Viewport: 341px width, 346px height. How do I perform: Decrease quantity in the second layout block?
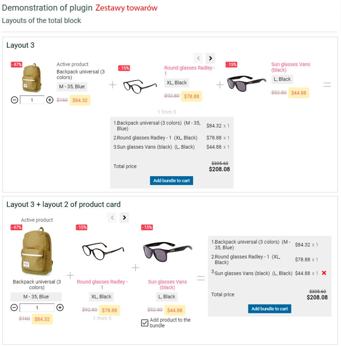(14, 307)
